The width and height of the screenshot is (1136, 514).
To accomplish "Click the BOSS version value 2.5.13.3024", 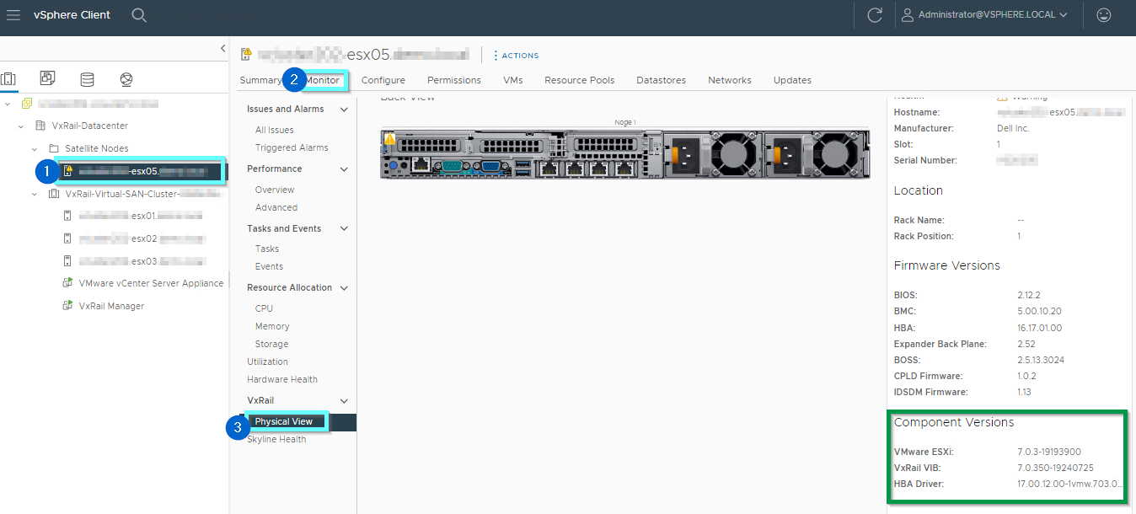I will [x=1042, y=360].
